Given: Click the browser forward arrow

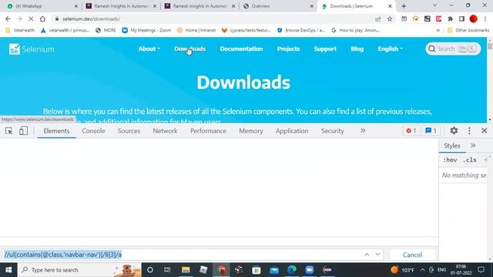Looking at the screenshot, I should pos(19,18).
